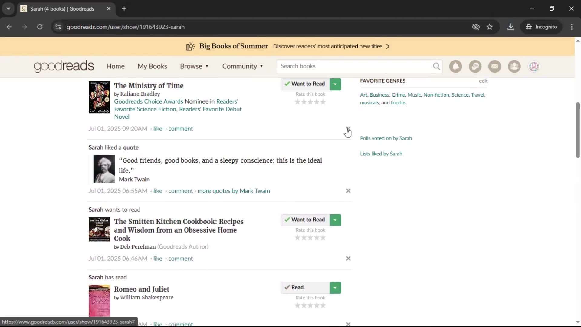Go back to the previous page
Viewport: 581px width, 327px height.
pyautogui.click(x=9, y=27)
